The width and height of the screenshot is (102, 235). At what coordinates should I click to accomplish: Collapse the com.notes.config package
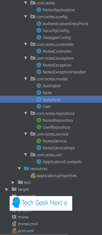pyautogui.click(x=26, y=17)
